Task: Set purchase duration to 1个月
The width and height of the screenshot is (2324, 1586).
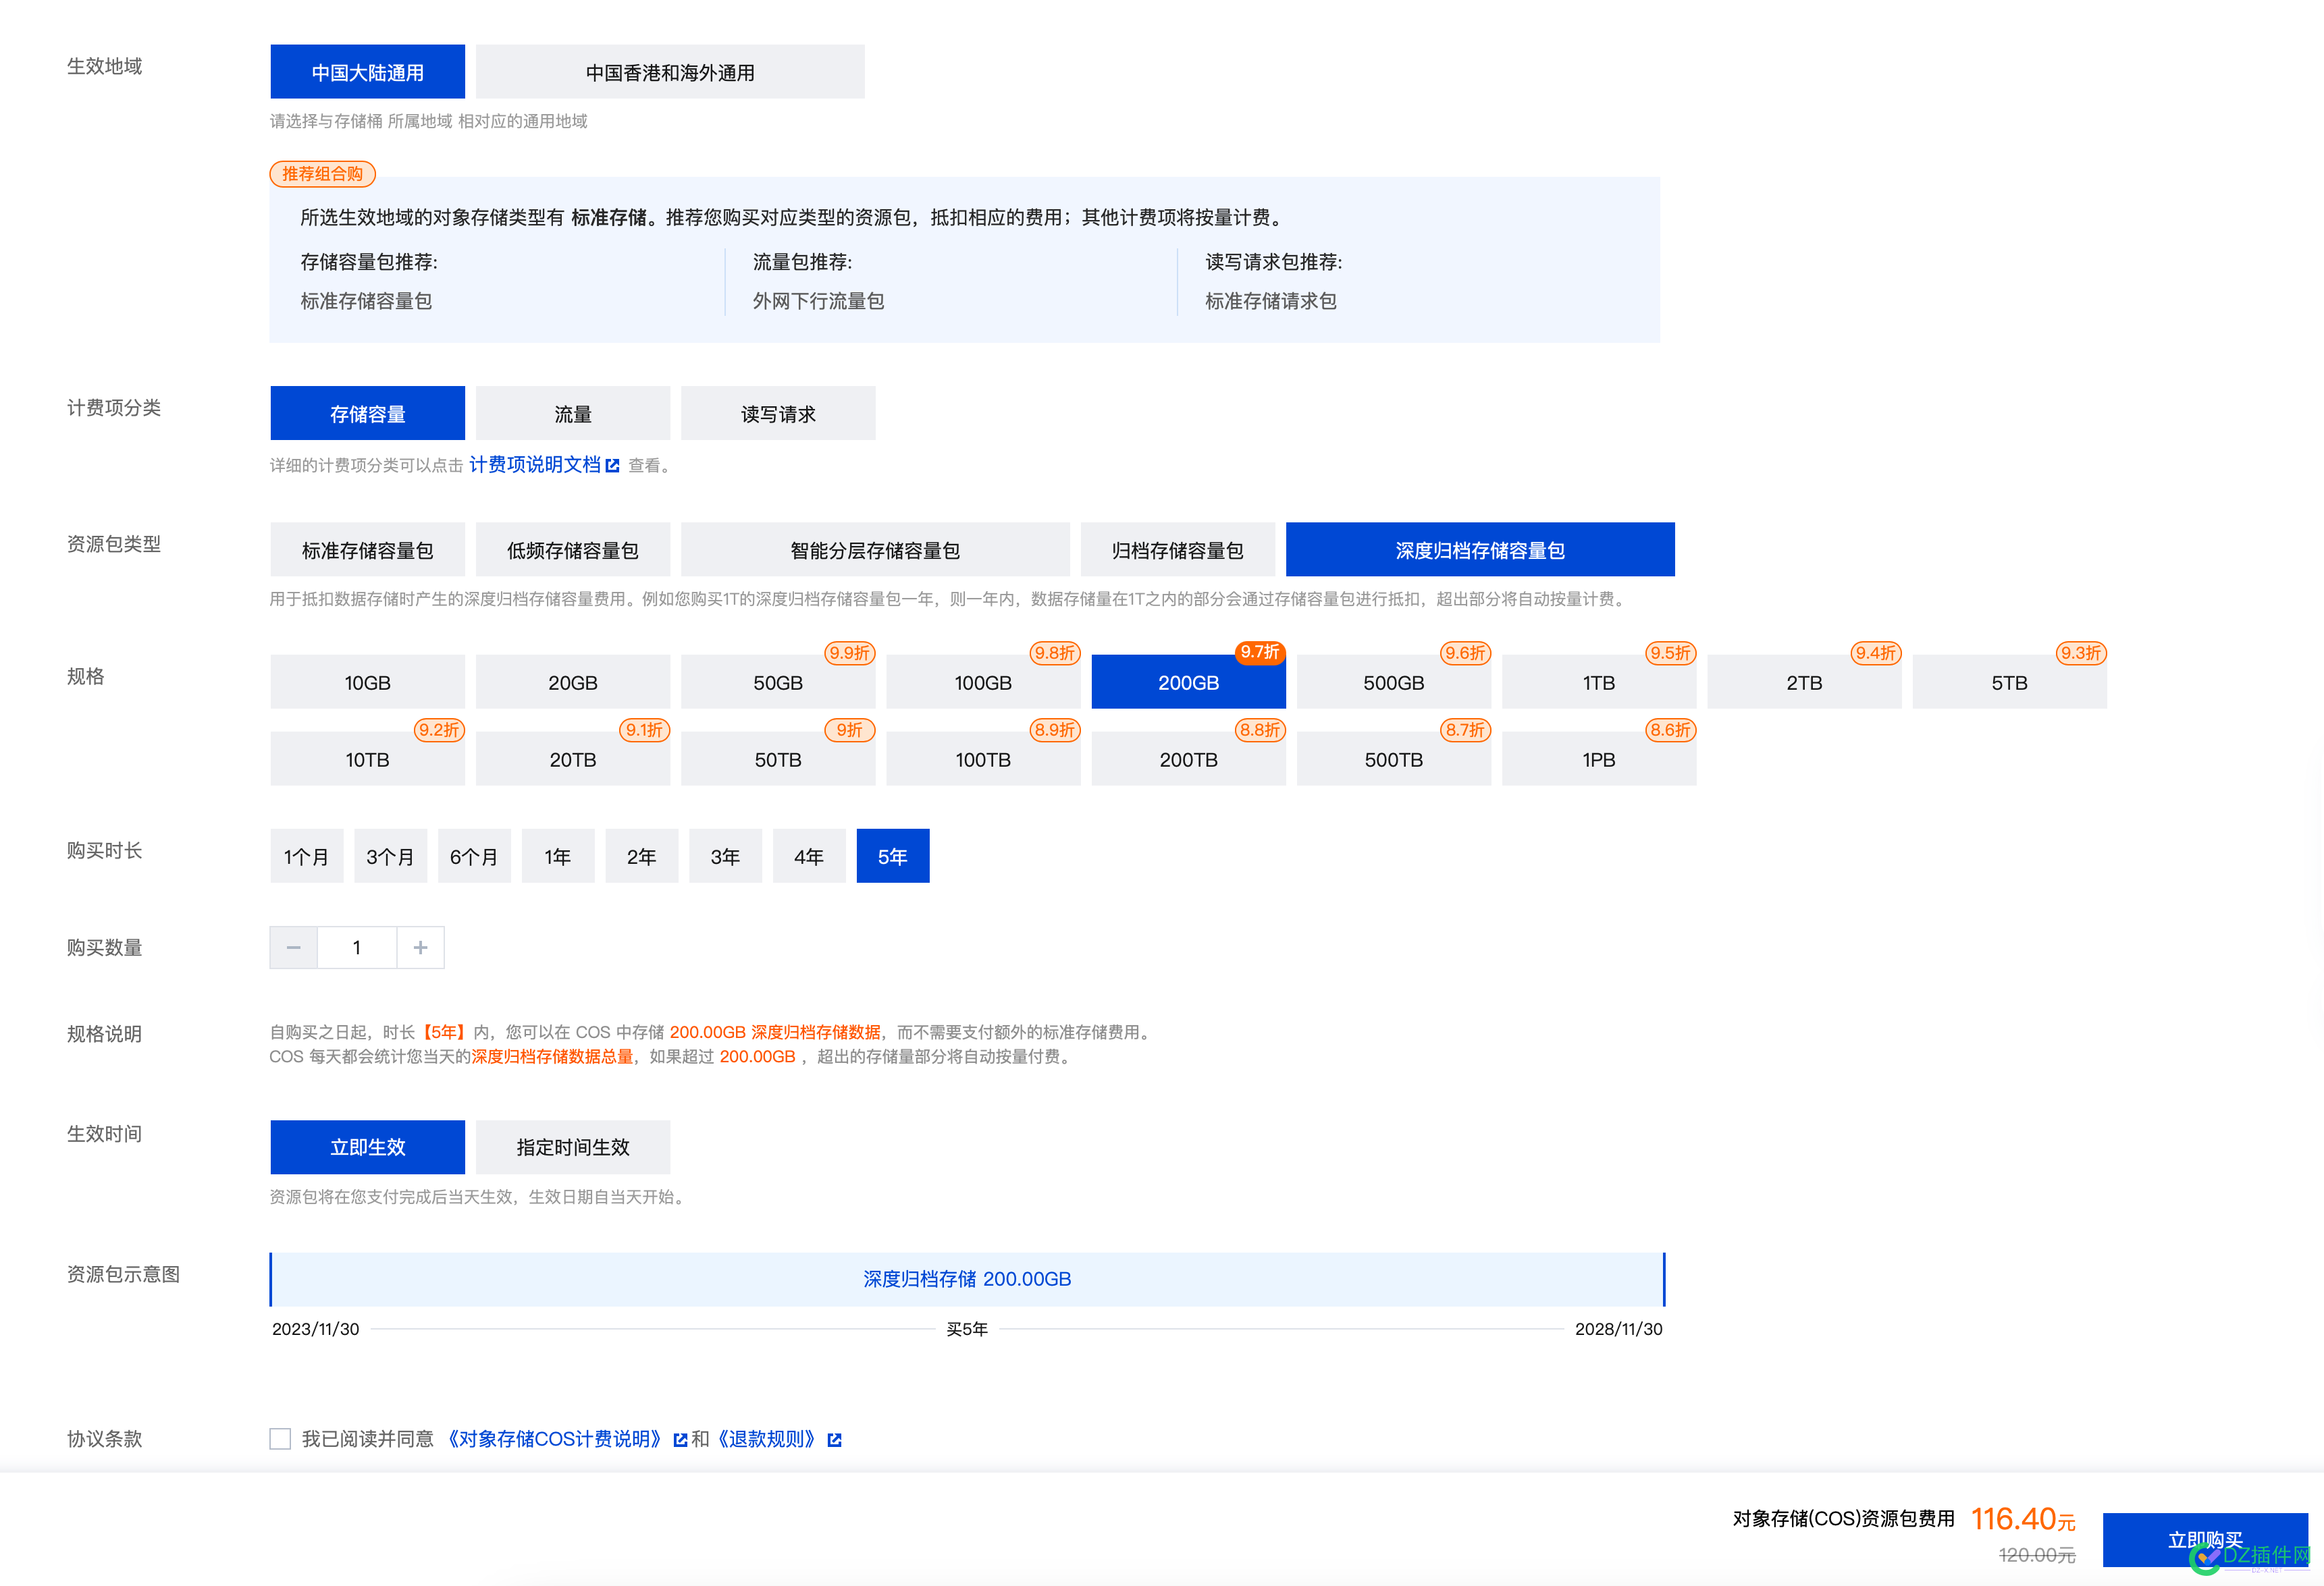Action: [306, 856]
